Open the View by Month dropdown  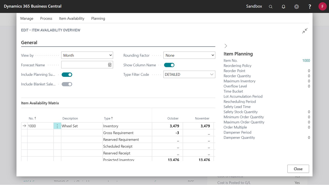[x=87, y=55]
